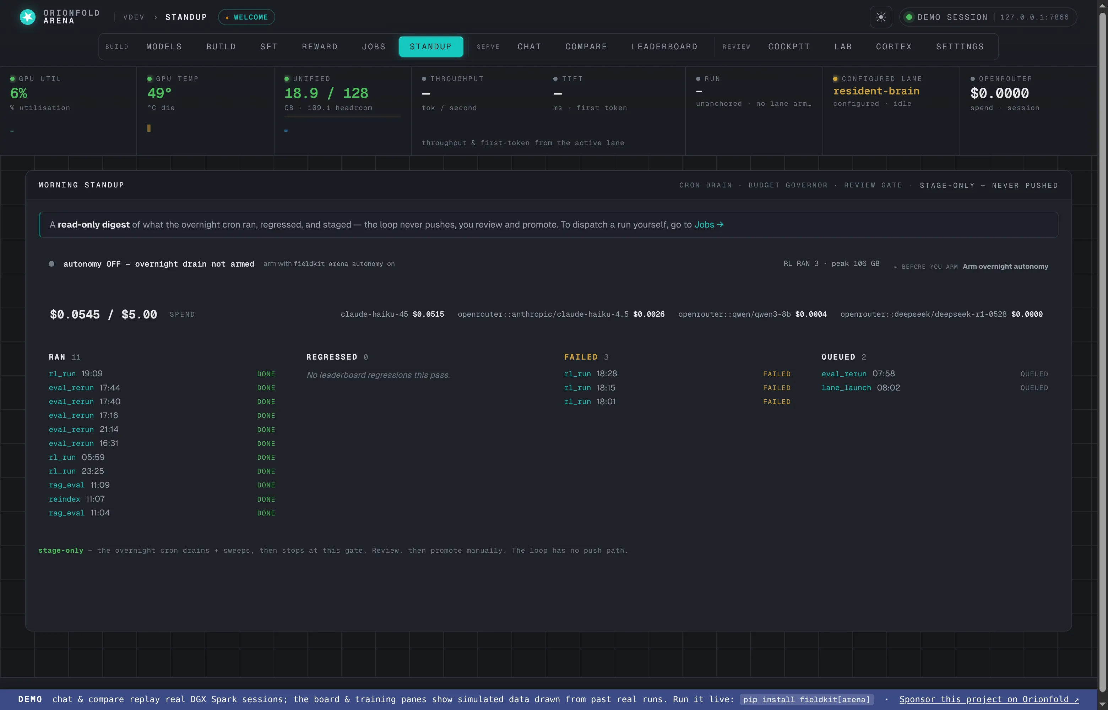
Task: Click openrouter deepseek-r1-0528 $0.0000 entry
Action: [x=941, y=315]
